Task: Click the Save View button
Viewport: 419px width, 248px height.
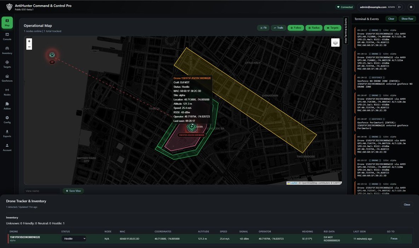Action: 73,191
